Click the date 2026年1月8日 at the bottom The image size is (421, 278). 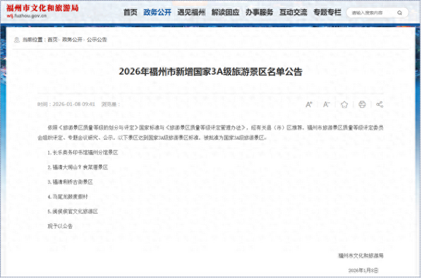coord(363,270)
